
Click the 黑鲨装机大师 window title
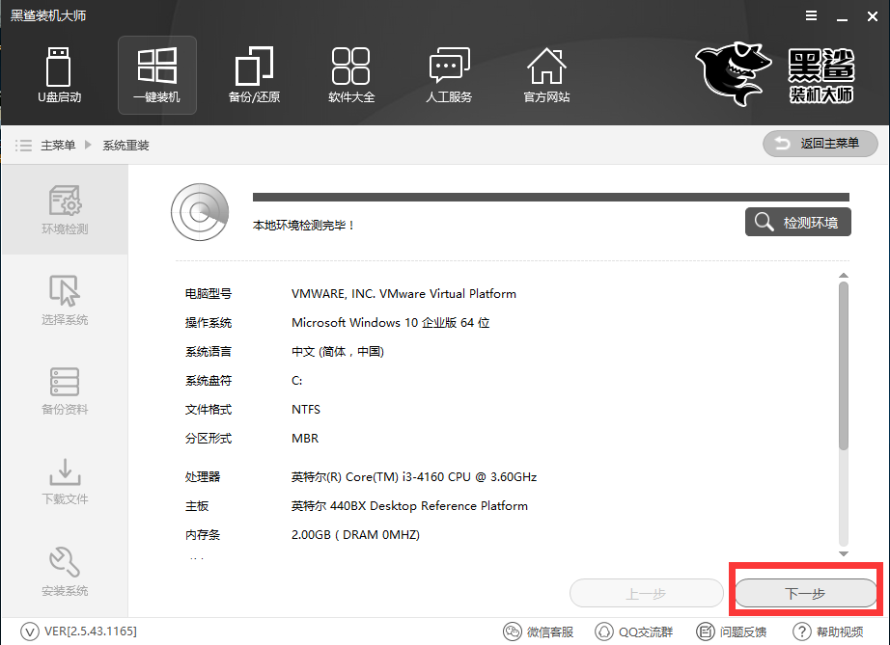click(x=48, y=15)
